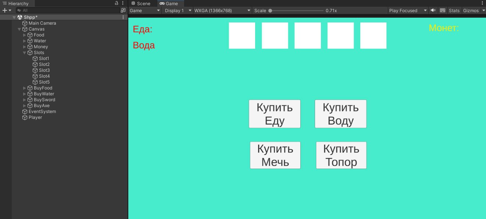Toggle the Mute Audio speaker icon
This screenshot has width=486, height=219.
(433, 10)
